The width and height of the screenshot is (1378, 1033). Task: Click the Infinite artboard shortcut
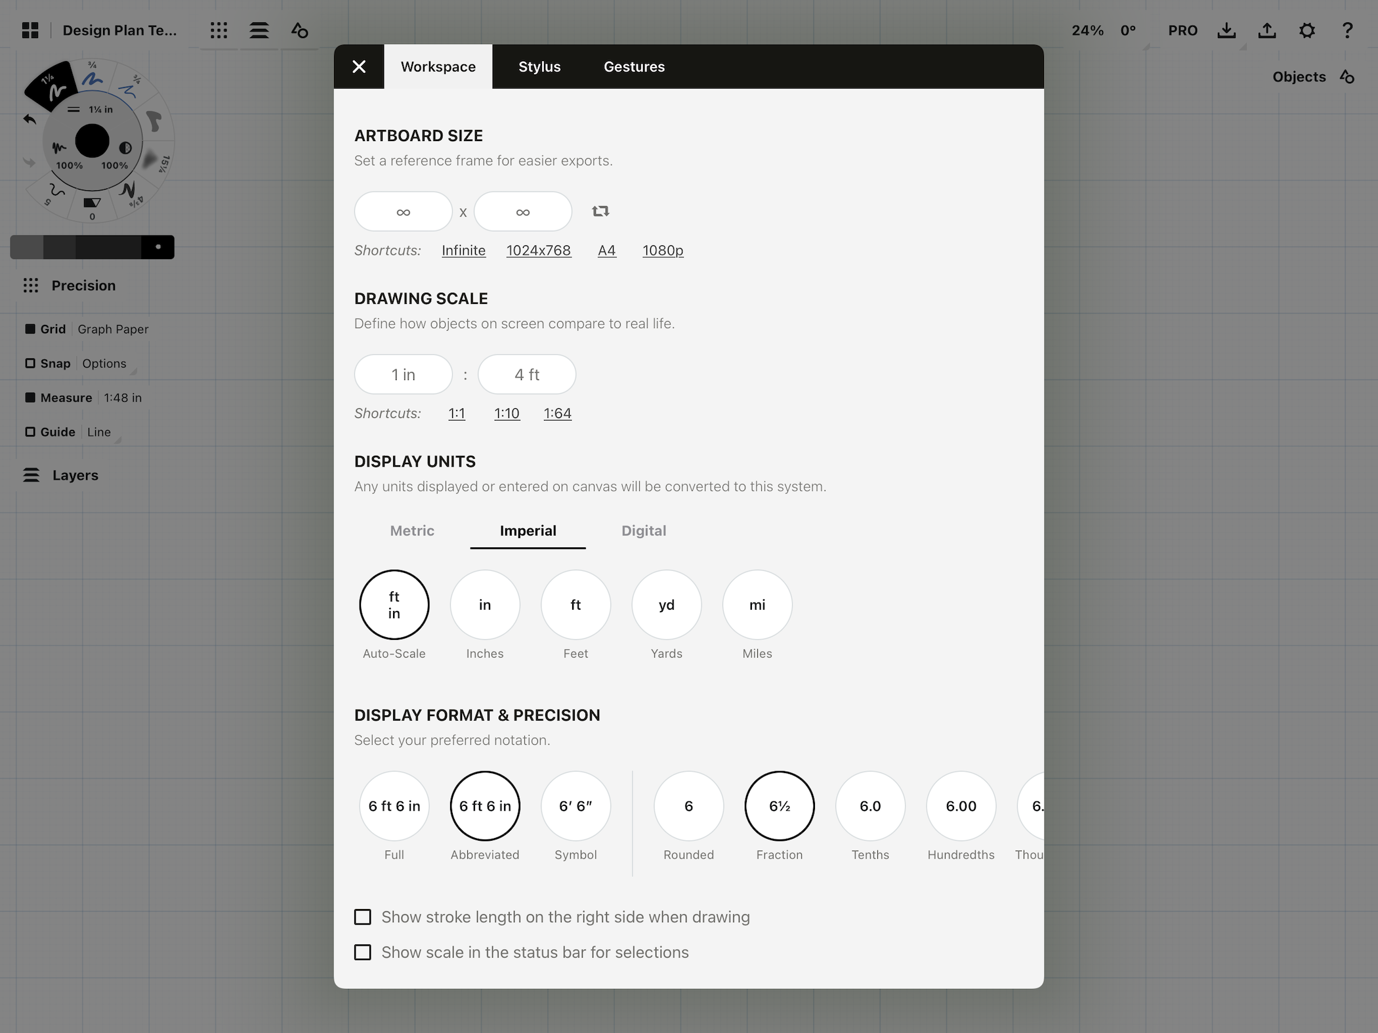pos(464,250)
